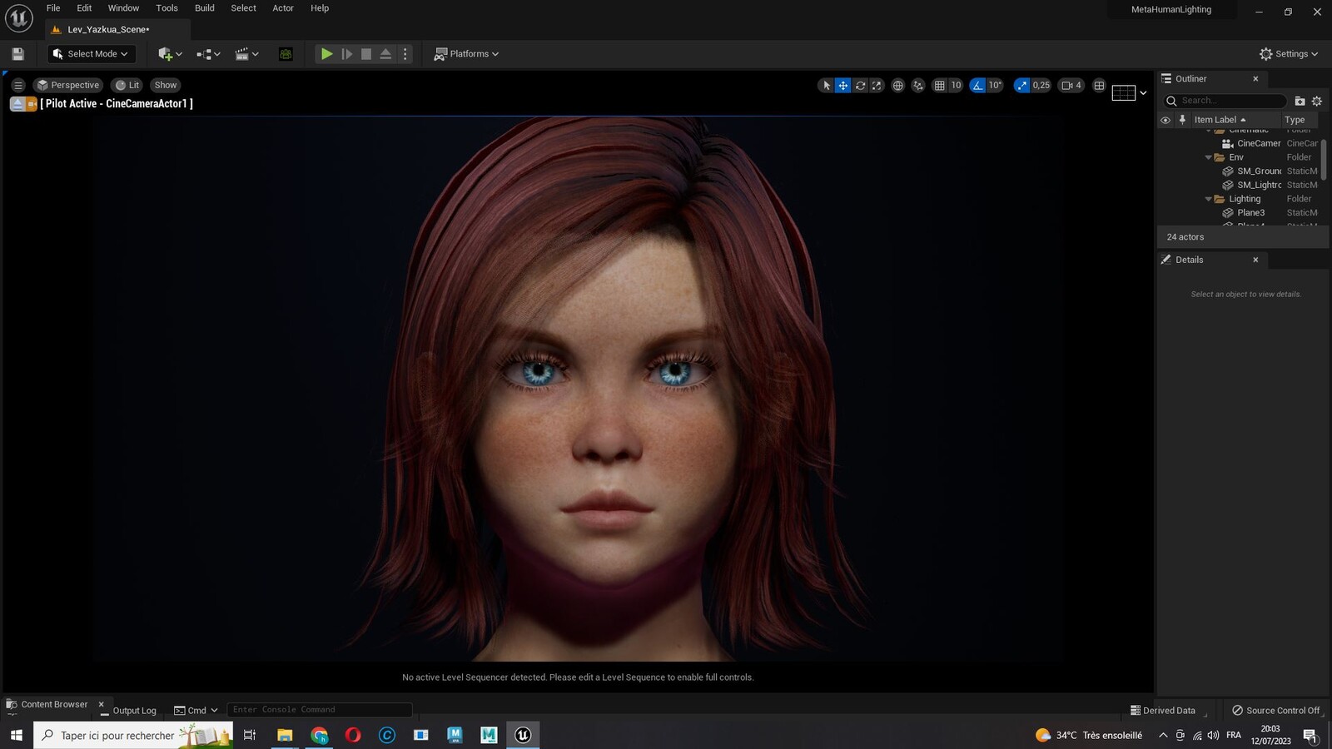This screenshot has height=749, width=1332.
Task: Activate the rotate tool
Action: pos(860,85)
